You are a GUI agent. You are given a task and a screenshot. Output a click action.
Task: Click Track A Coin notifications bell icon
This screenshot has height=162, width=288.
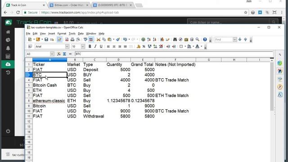point(8,48)
